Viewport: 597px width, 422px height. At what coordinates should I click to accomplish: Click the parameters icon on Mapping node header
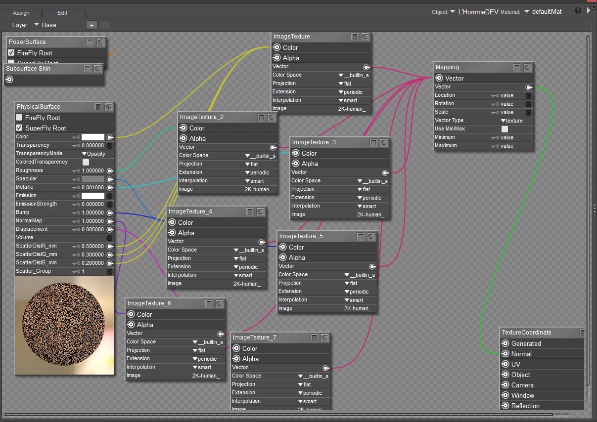[517, 67]
